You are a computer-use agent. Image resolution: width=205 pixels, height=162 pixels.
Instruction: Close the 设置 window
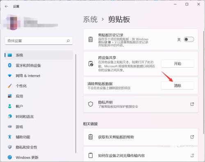point(198,5)
